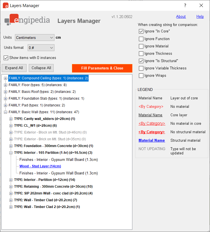Collapse the Basic Wall family node
210x232 pixels.
[x=6, y=112]
